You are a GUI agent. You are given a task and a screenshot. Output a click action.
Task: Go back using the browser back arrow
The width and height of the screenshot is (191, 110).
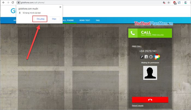coord(3,2)
